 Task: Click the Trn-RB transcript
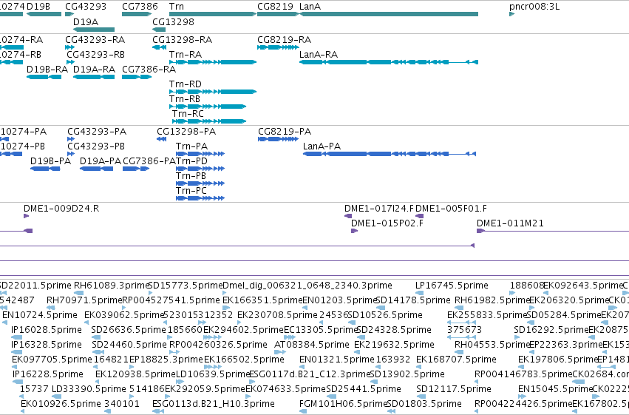point(208,107)
